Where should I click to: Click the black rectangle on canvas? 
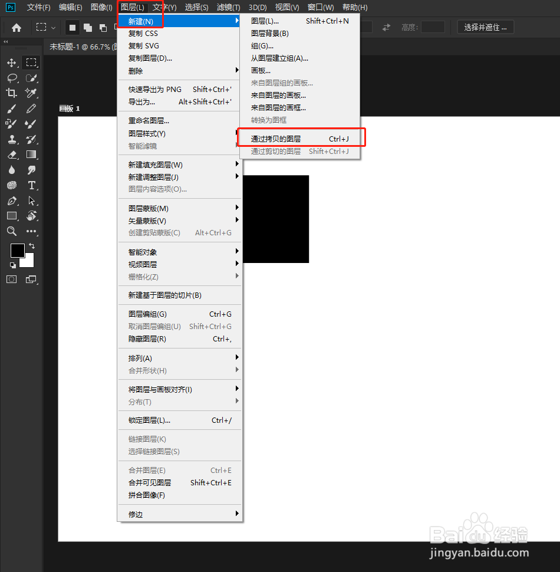point(276,219)
